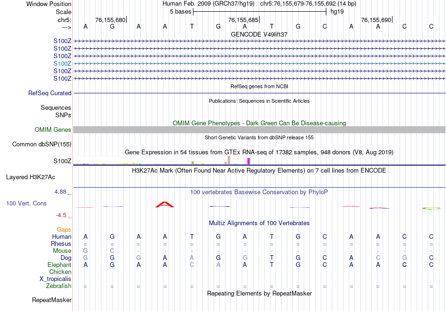Open 'Short Genetic Variants from dbSNP release 155' title
This screenshot has height=311, width=446.
point(259,137)
